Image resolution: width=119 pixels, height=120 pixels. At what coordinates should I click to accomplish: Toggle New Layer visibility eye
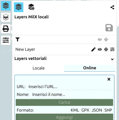click(x=100, y=49)
